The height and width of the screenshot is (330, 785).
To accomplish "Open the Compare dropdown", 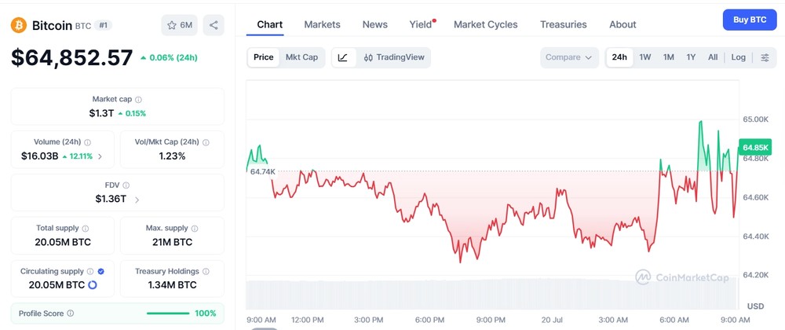I will [x=569, y=57].
